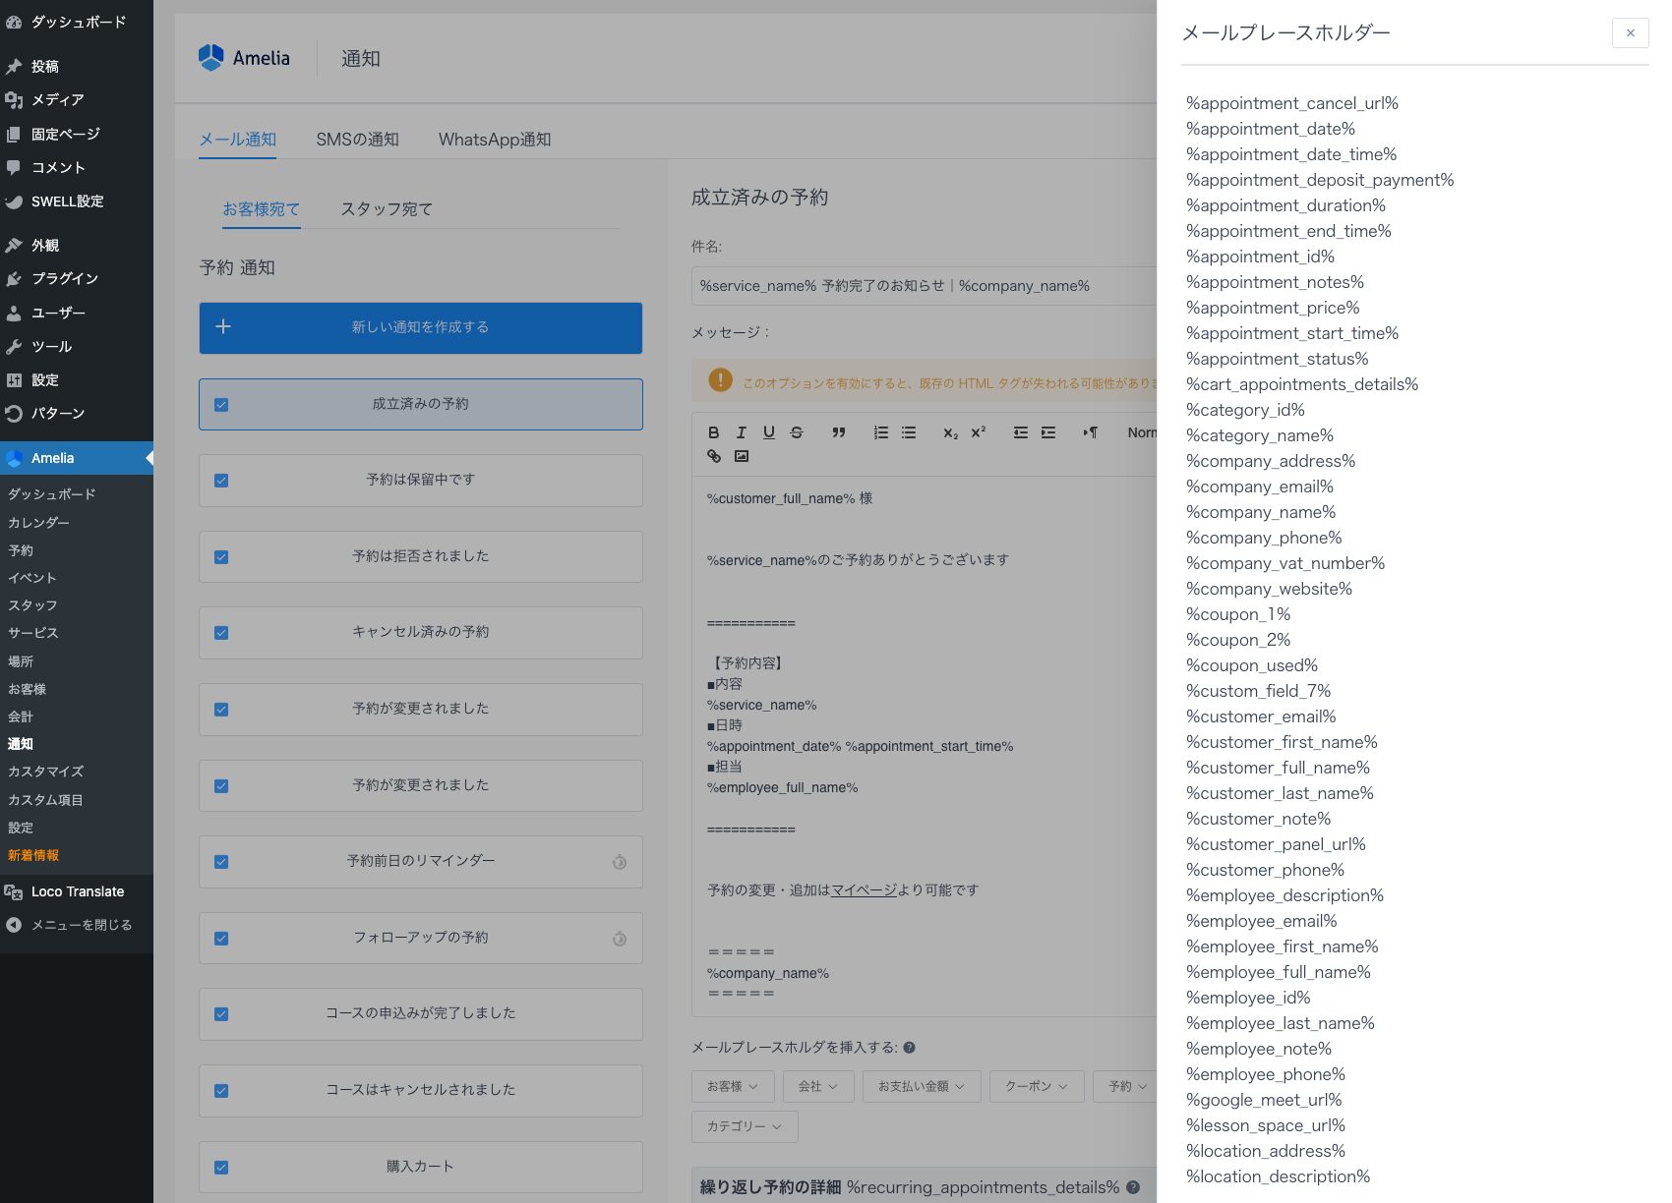Click the insert link icon
Image resolution: width=1672 pixels, height=1203 pixels.
click(714, 456)
